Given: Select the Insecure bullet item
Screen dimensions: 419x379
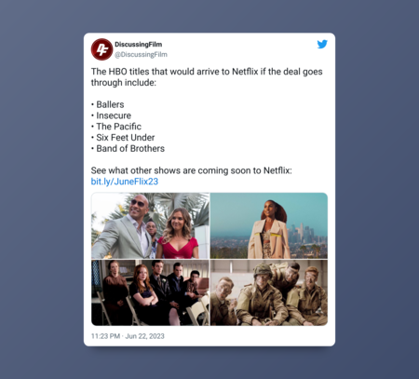Looking at the screenshot, I should 111,115.
